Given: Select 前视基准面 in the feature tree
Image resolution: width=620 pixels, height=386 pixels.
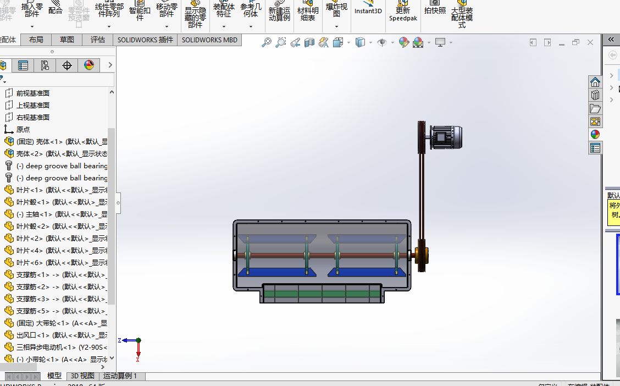Looking at the screenshot, I should pyautogui.click(x=33, y=93).
